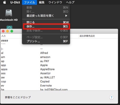Viewport: 120px width, 105px height.
Task: Close the U-Dict window with red button
Action: (x=3, y=31)
